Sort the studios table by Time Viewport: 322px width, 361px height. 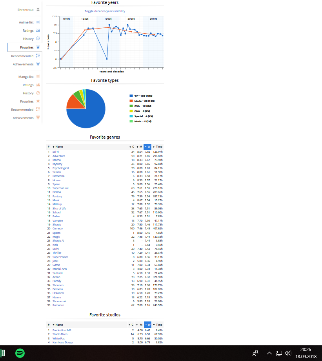pyautogui.click(x=158, y=325)
